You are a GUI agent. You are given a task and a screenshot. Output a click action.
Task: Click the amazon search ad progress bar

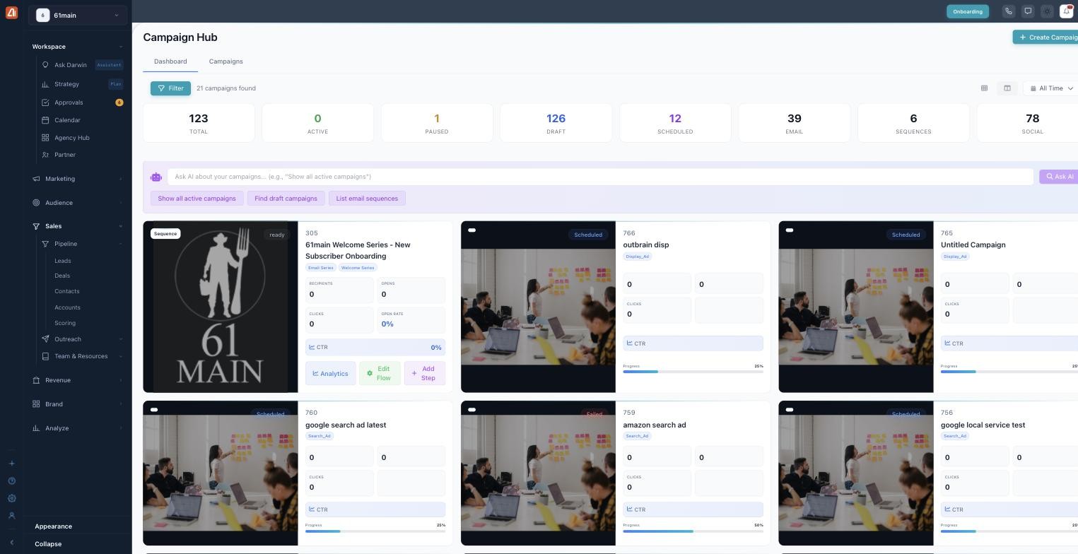click(693, 531)
